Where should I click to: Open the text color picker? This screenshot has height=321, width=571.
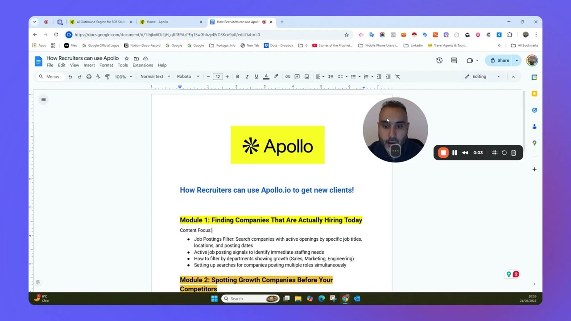[x=266, y=77]
